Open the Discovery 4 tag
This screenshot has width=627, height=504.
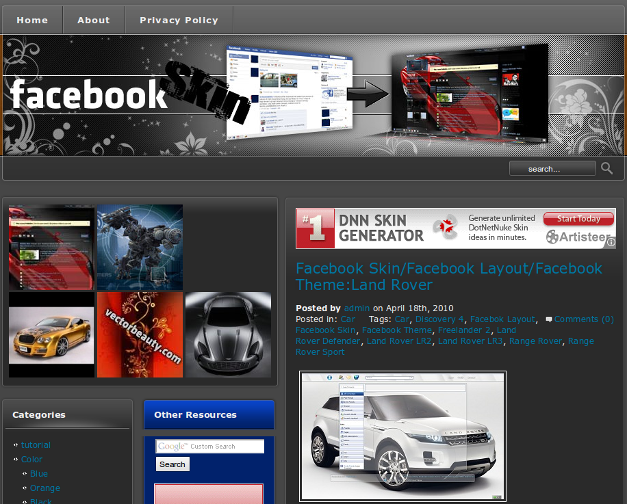coord(439,319)
